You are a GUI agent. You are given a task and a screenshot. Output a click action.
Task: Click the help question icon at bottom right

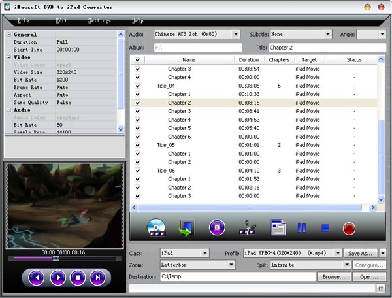[x=380, y=288]
